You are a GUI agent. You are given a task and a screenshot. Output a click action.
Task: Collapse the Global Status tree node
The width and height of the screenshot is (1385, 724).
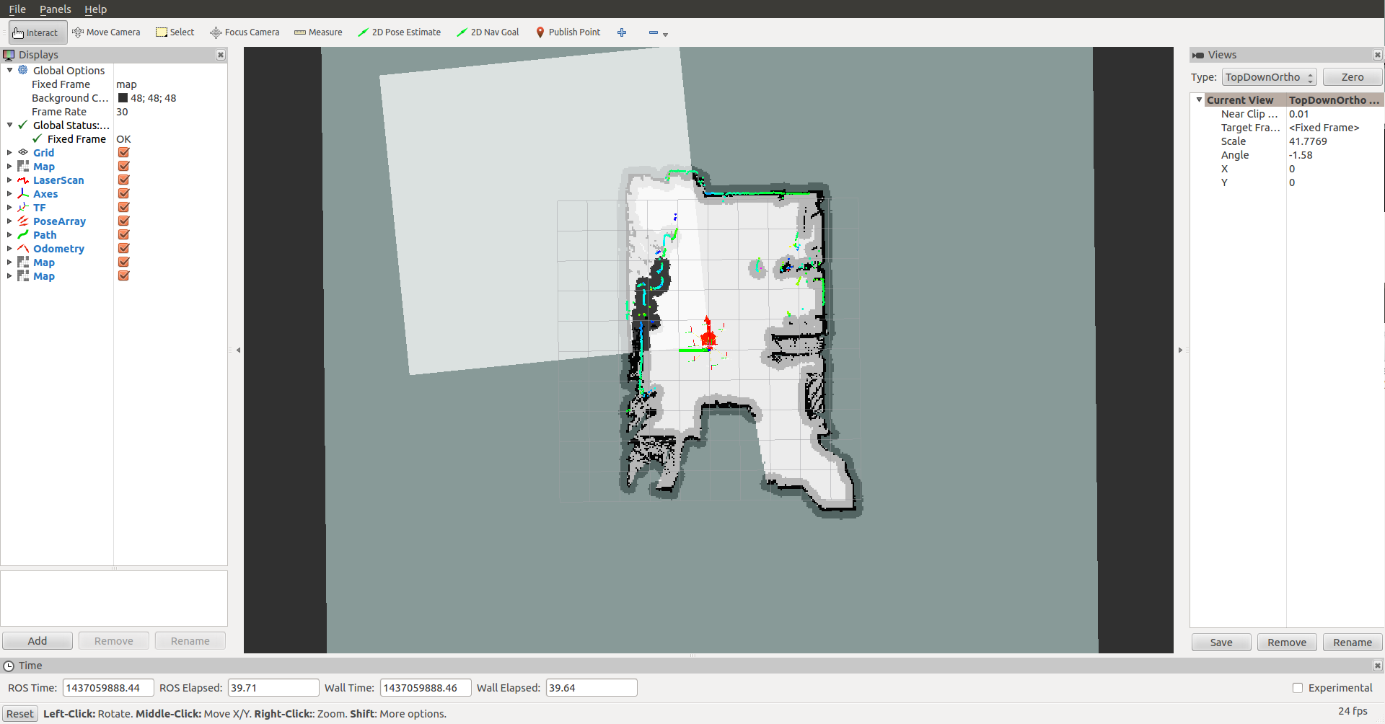click(x=9, y=125)
